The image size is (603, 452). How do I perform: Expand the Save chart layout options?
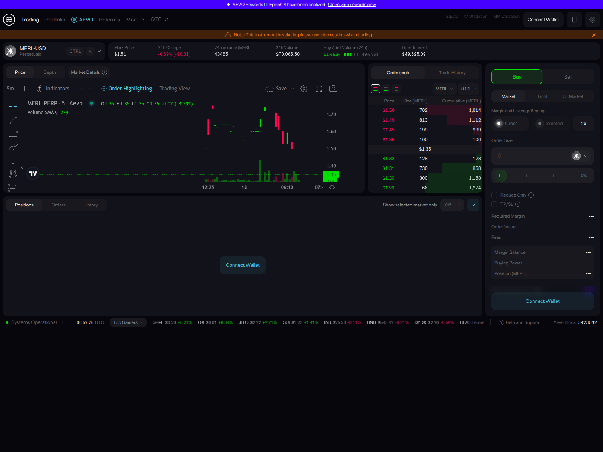pos(293,89)
